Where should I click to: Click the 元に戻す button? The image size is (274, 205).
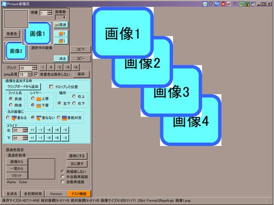point(77,164)
